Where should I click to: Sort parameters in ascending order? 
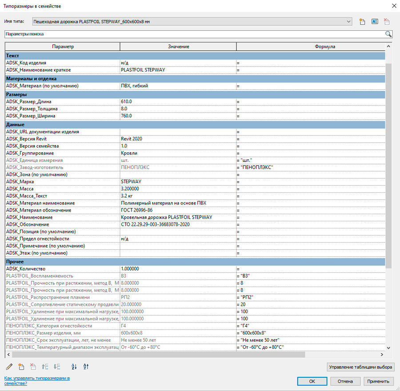coord(74,367)
